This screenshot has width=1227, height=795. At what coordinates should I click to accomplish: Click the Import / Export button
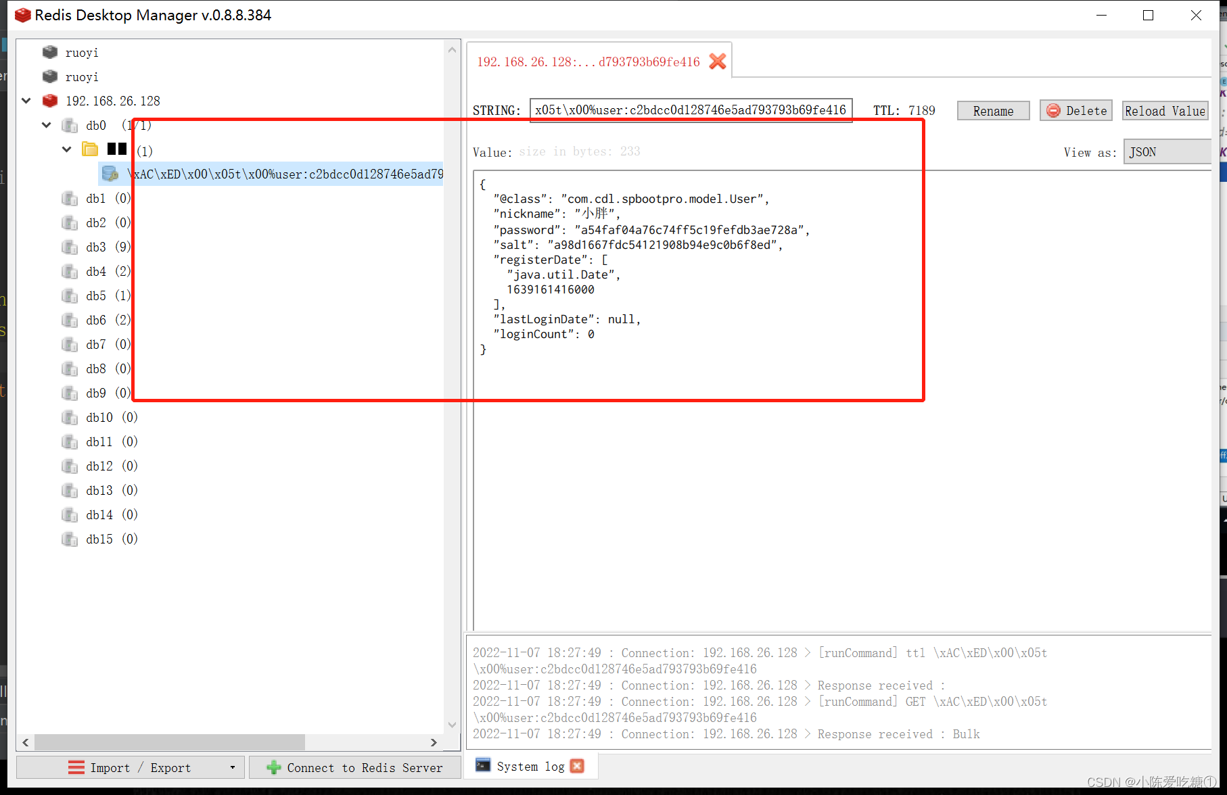coord(131,768)
